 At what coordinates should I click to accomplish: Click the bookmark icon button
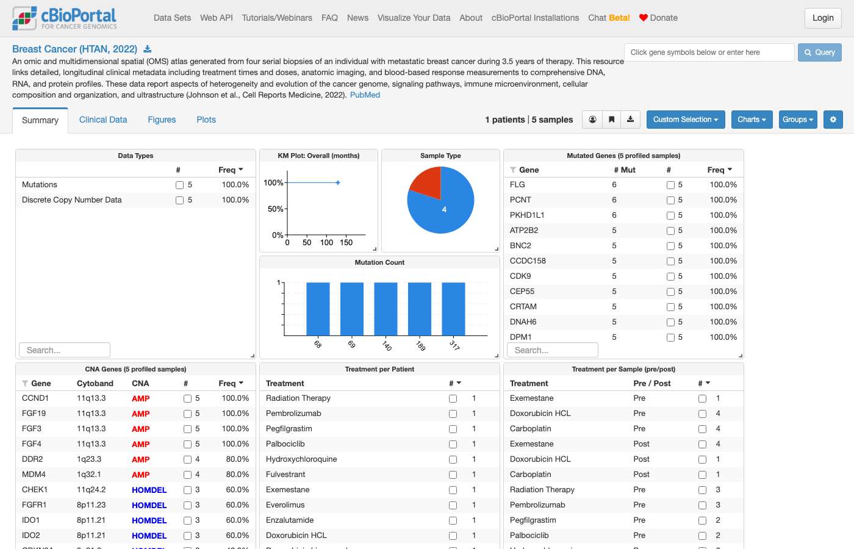point(611,120)
